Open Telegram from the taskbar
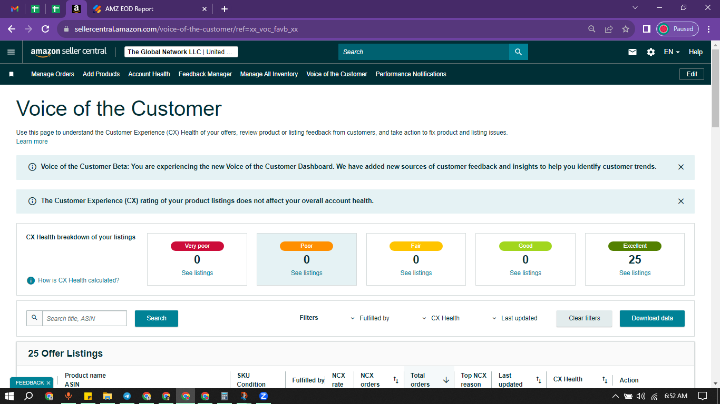 [127, 396]
